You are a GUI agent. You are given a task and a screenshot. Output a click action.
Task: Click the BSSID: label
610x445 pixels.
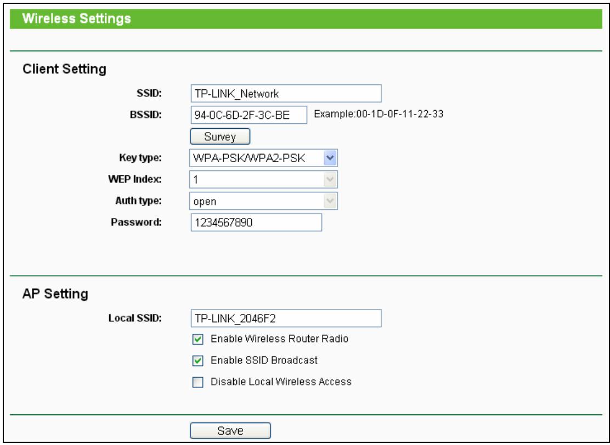click(146, 115)
